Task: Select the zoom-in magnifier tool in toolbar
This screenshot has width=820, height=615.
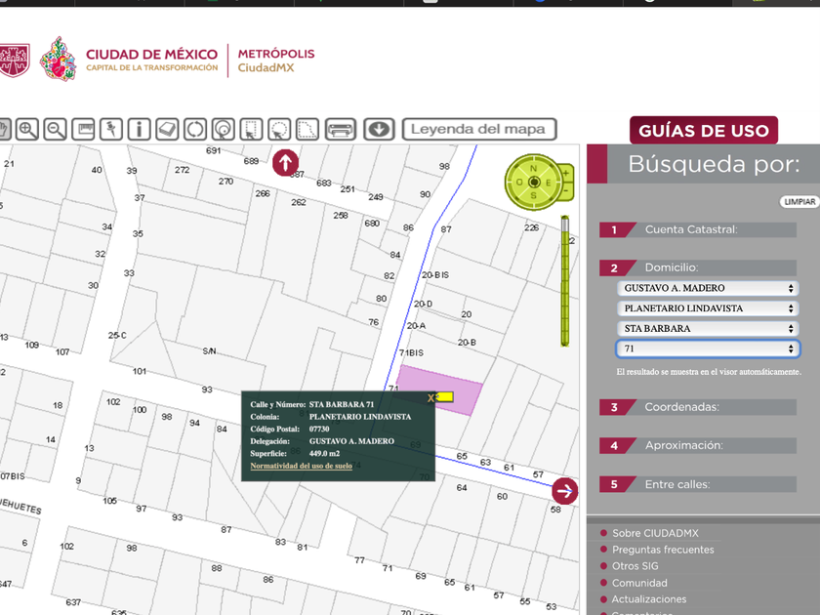Action: click(x=27, y=129)
